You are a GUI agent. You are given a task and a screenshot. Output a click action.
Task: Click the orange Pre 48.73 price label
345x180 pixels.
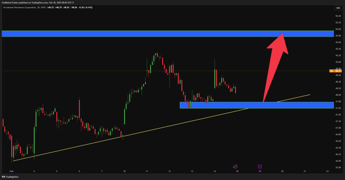tap(335, 71)
